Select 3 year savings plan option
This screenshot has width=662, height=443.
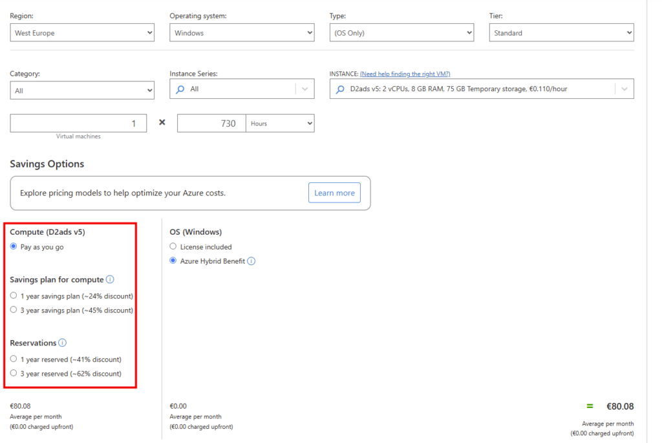[14, 310]
